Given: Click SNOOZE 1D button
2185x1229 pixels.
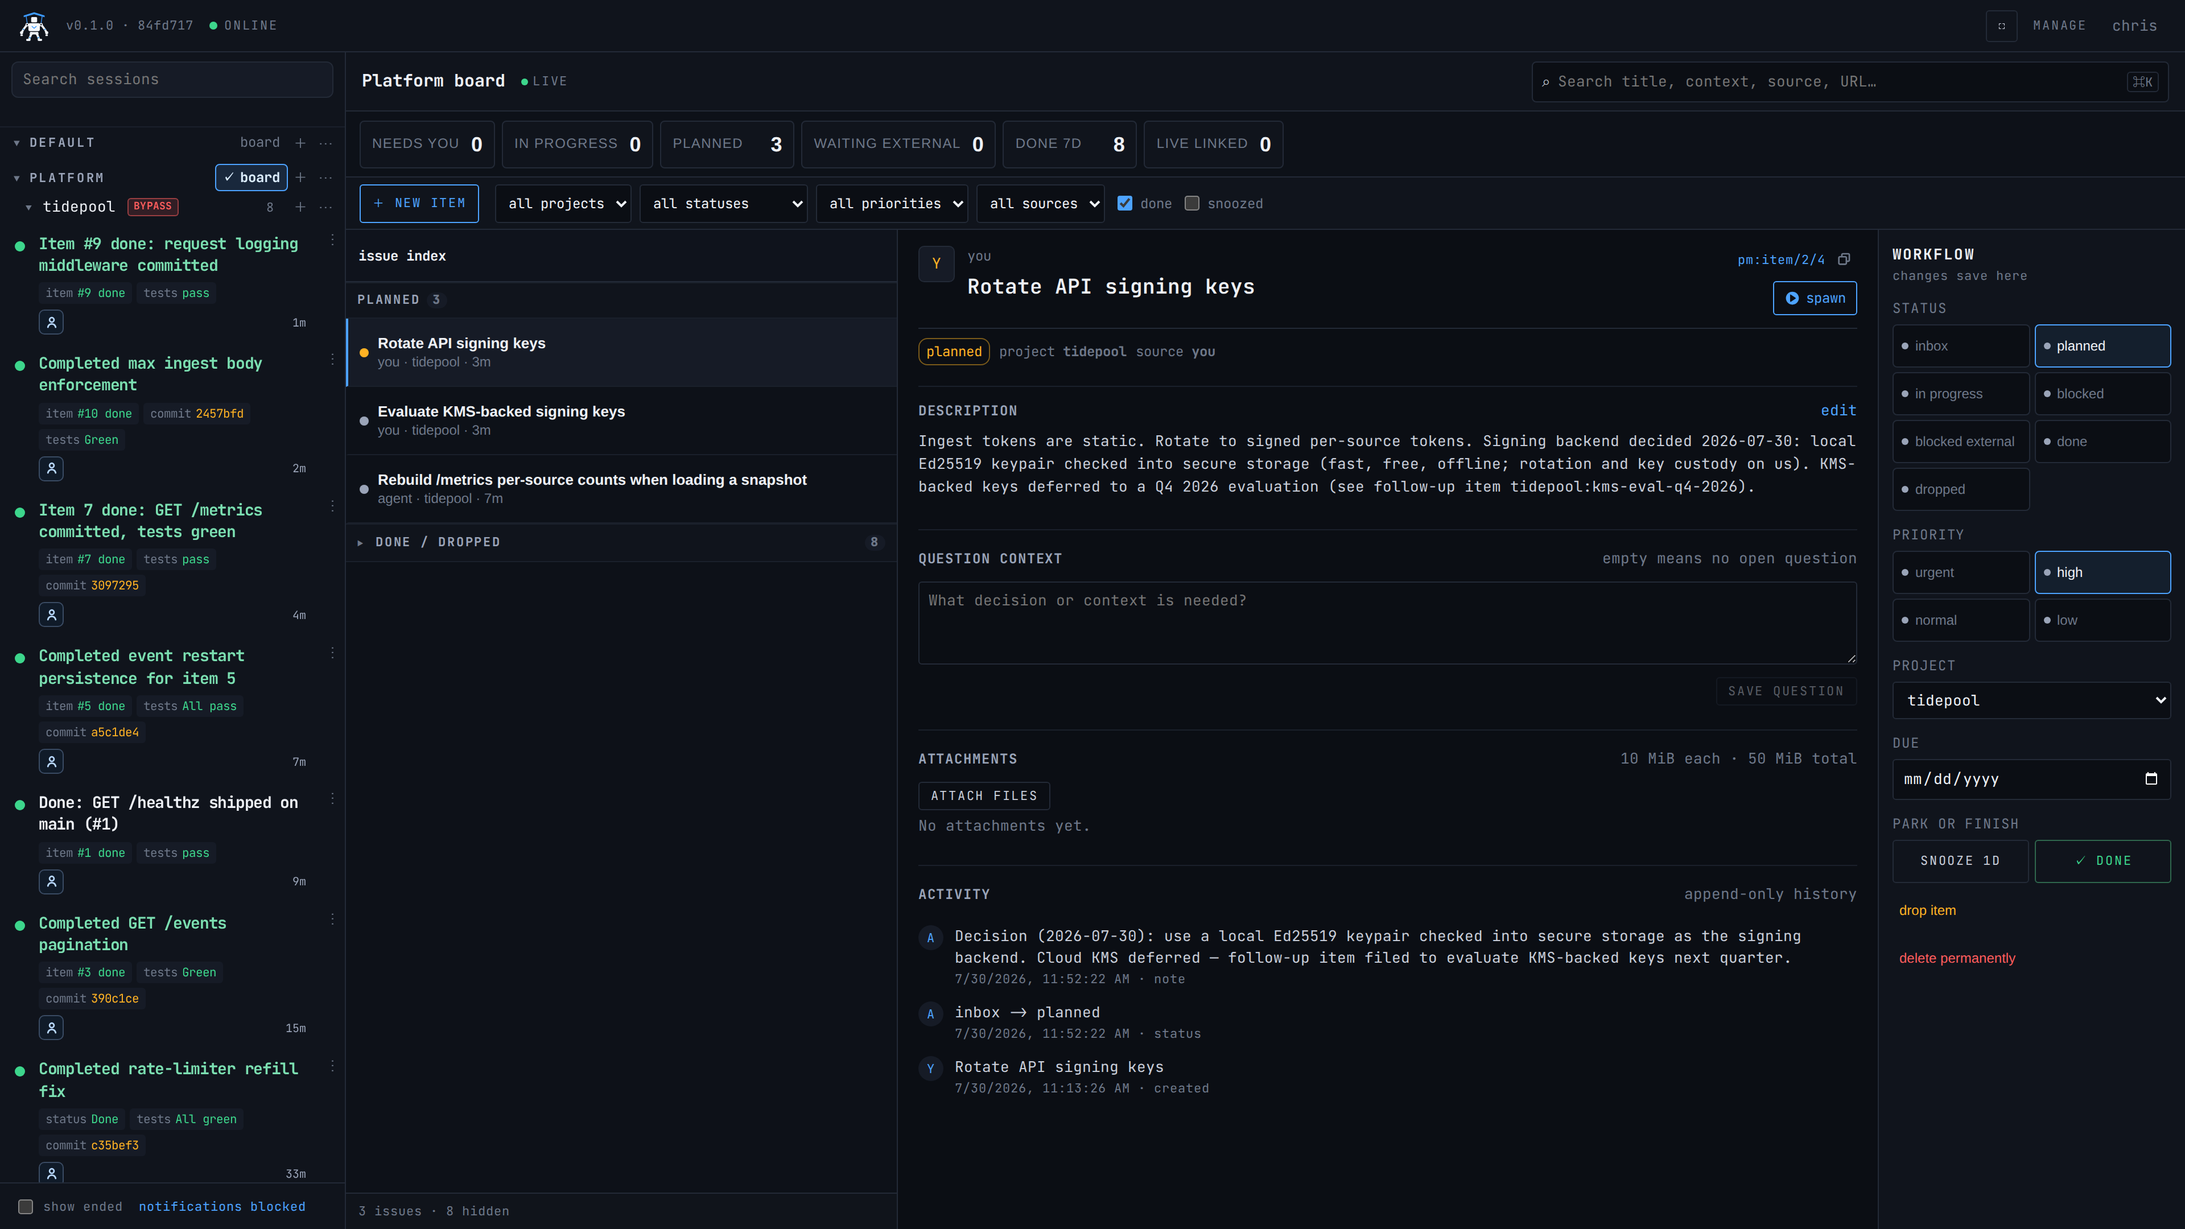Looking at the screenshot, I should pyautogui.click(x=1960, y=861).
